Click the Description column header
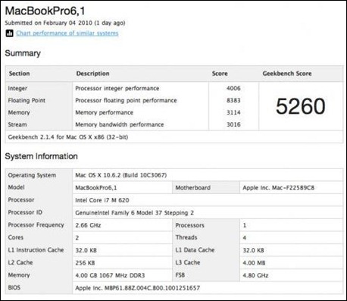This screenshot has height=301, width=347. 92,74
